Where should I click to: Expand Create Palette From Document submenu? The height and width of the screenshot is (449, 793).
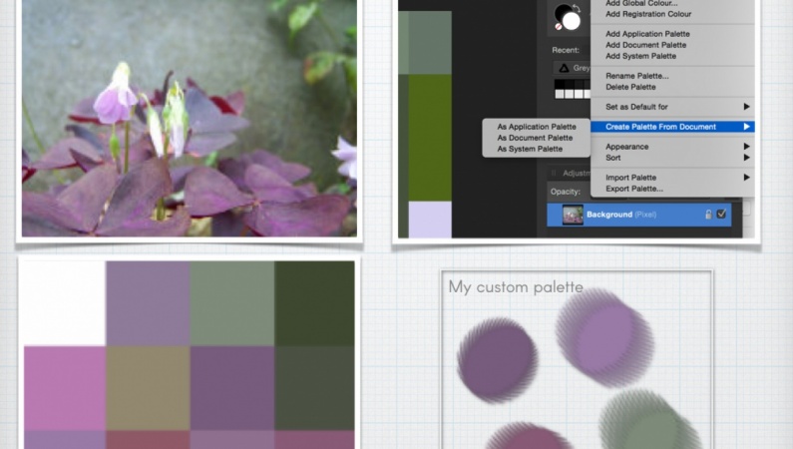(672, 127)
